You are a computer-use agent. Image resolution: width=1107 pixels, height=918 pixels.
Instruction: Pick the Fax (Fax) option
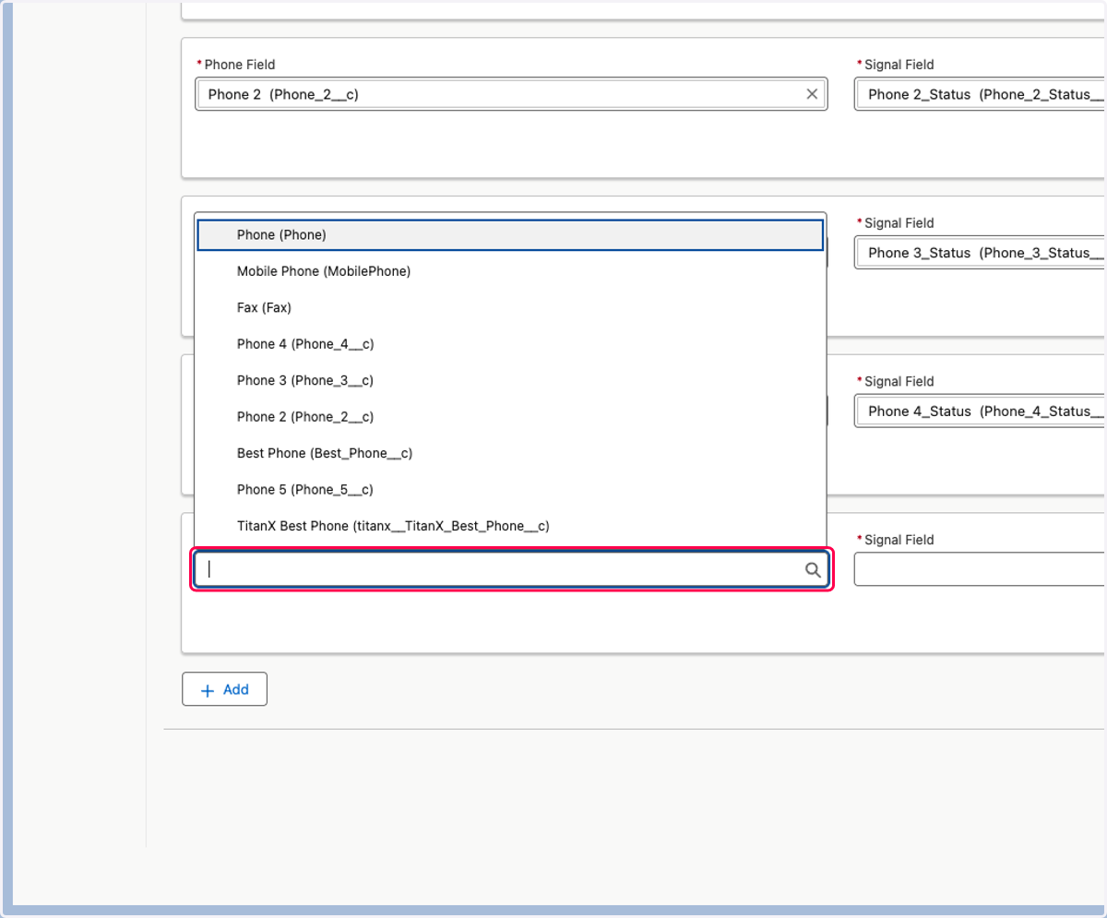[x=510, y=307]
